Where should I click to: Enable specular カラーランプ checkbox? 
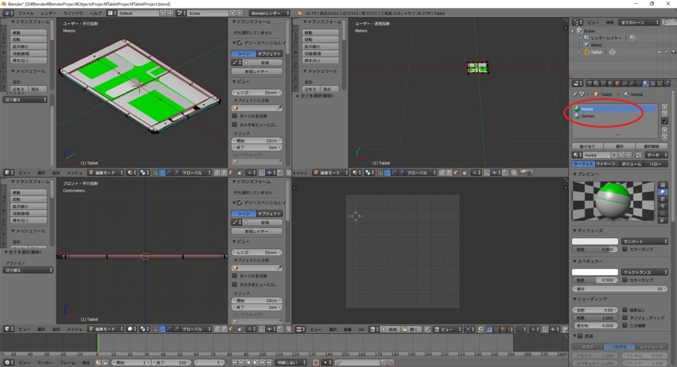click(x=625, y=280)
